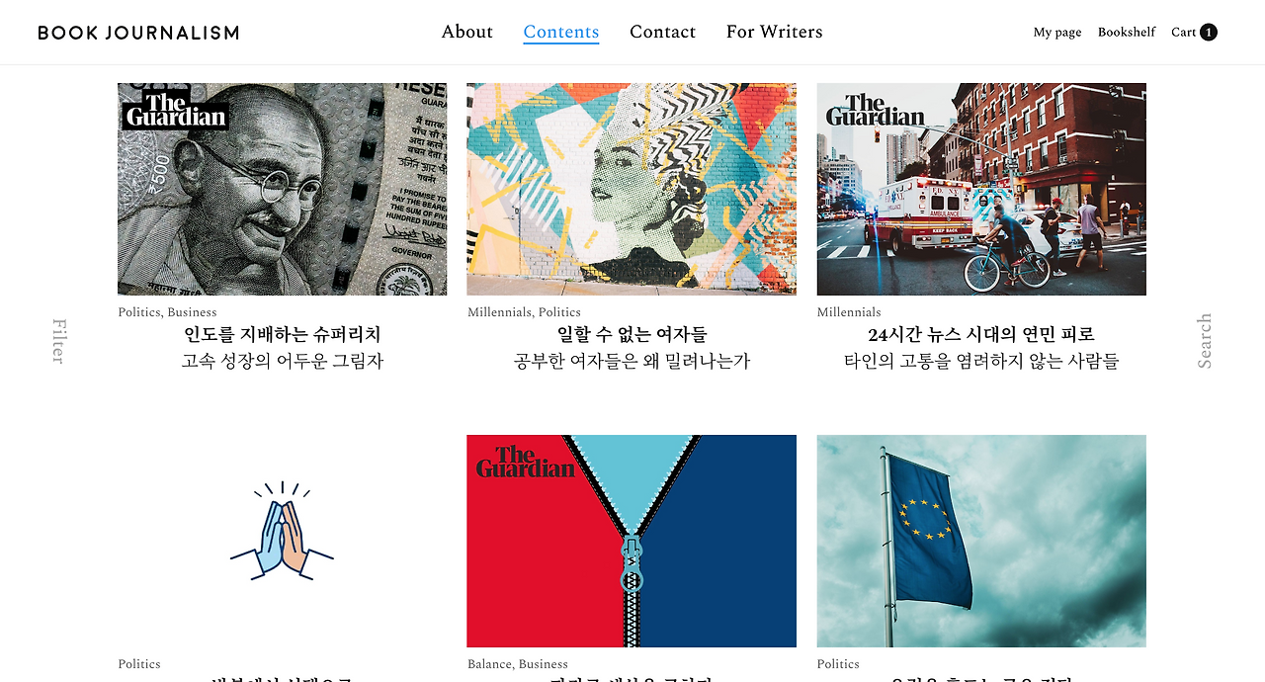Open My page link

coord(1057,33)
